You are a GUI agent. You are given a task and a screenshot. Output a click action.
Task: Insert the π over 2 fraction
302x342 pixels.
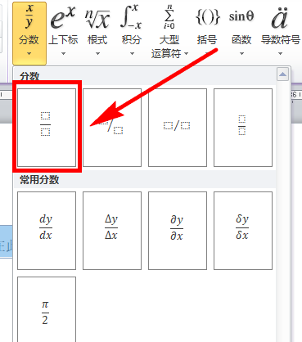click(47, 309)
